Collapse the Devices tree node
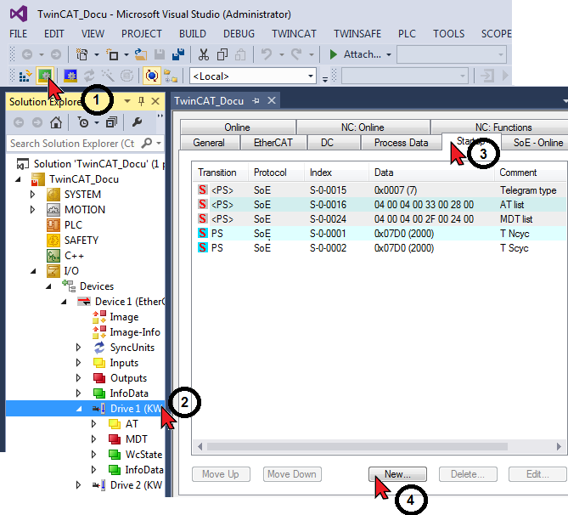 (49, 286)
